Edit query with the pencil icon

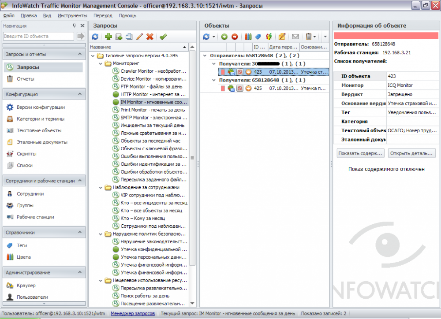coord(139,37)
